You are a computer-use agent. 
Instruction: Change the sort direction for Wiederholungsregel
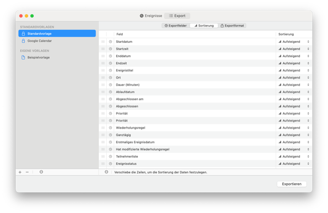point(294,128)
